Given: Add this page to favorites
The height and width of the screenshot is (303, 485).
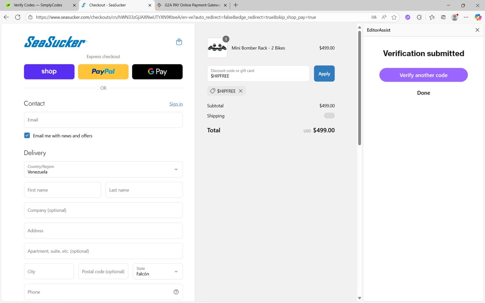Looking at the screenshot, I should pos(394,17).
